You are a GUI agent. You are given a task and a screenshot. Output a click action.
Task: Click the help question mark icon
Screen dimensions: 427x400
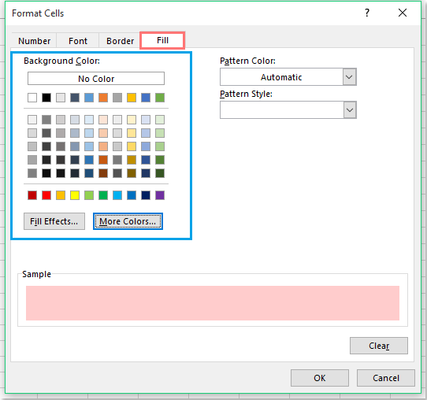[367, 13]
